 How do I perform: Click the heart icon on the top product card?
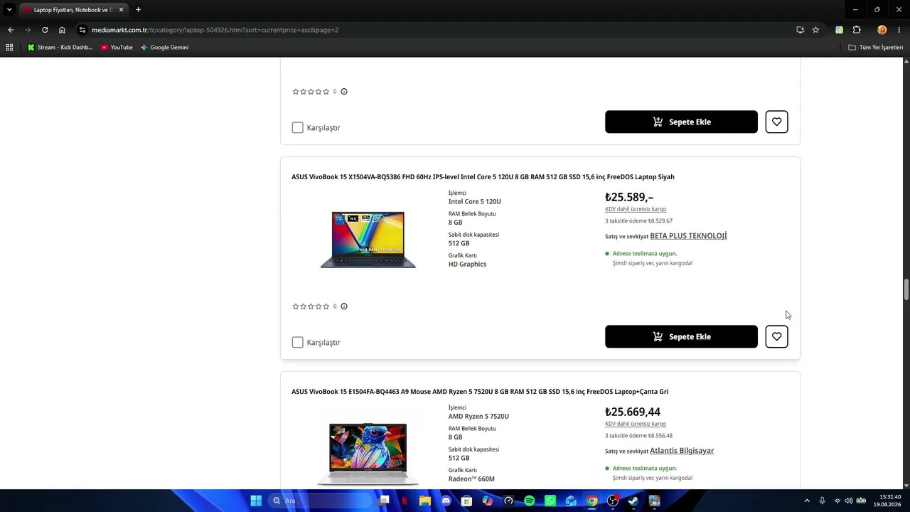click(776, 122)
